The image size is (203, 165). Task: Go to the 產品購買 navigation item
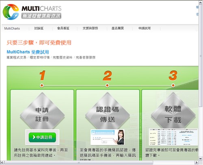pyautogui.click(x=118, y=28)
